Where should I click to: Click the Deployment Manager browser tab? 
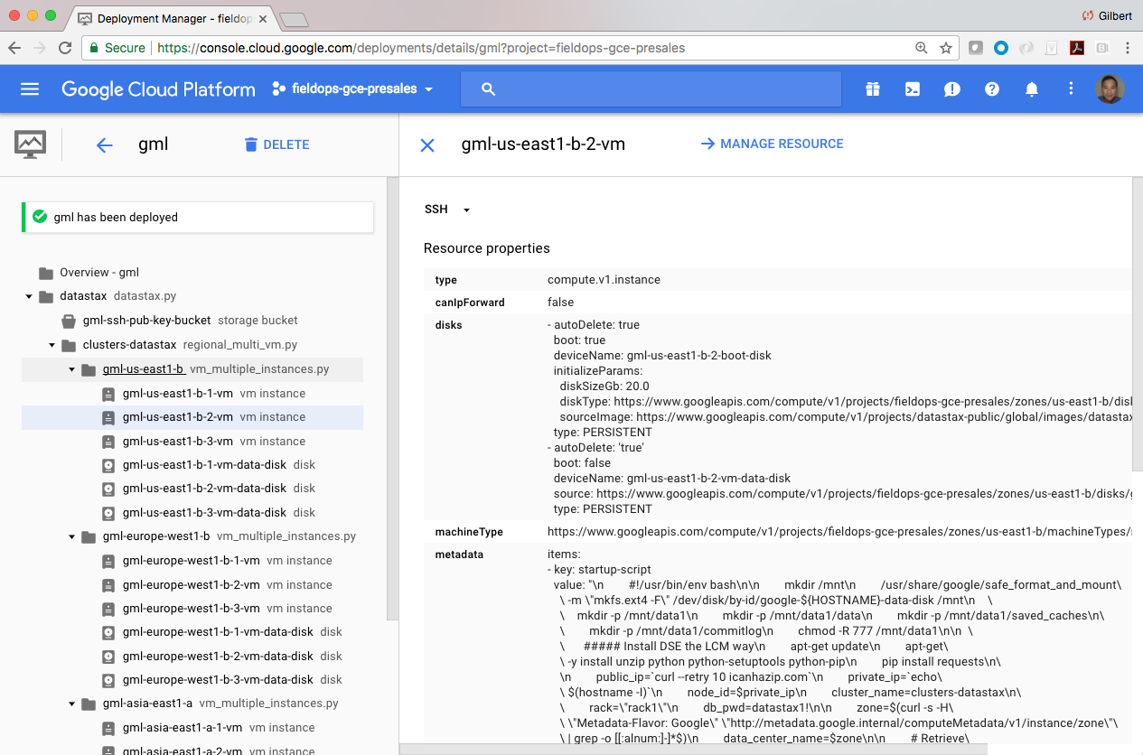pyautogui.click(x=172, y=18)
